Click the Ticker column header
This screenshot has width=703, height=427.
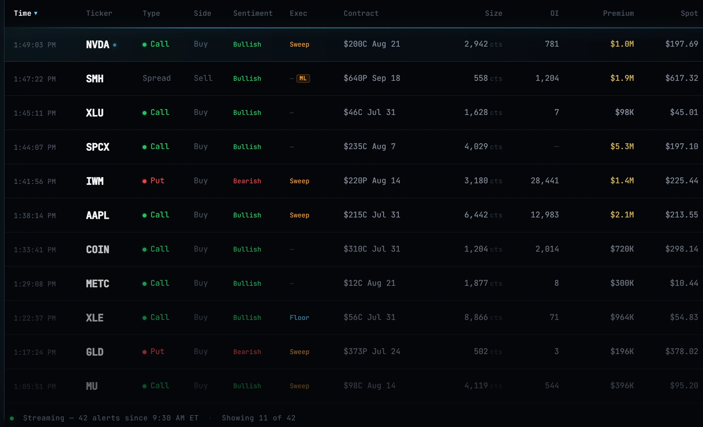tap(99, 13)
